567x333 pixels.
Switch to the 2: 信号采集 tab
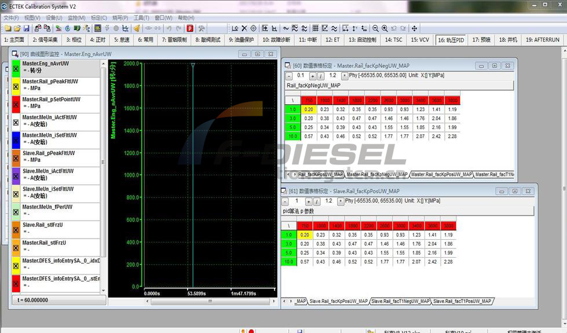(45, 40)
